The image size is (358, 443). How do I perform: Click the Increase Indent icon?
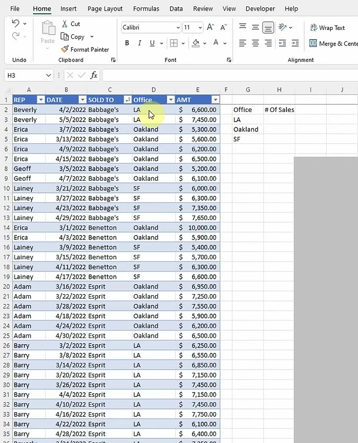click(x=295, y=43)
